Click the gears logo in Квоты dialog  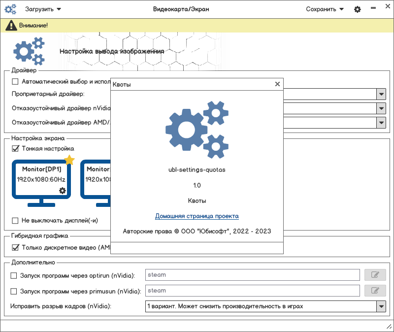click(x=197, y=130)
